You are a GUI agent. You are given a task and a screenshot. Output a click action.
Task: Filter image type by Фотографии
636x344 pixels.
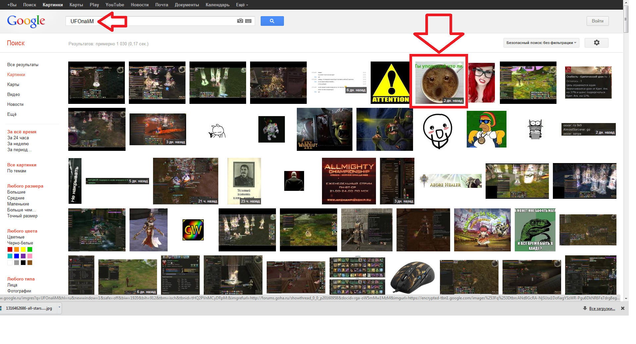(19, 291)
